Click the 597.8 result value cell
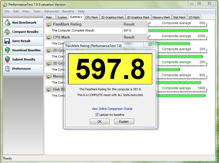The height and width of the screenshot is (163, 219). [x=127, y=30]
